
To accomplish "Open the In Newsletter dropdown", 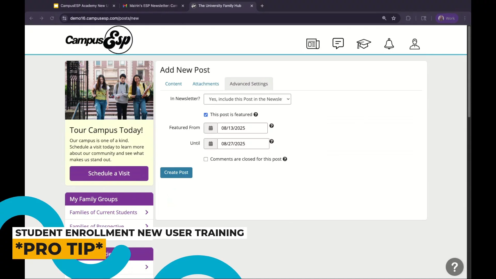I will tap(247, 99).
